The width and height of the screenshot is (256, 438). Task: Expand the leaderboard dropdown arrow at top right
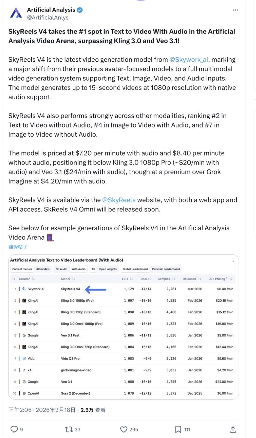coord(233,261)
